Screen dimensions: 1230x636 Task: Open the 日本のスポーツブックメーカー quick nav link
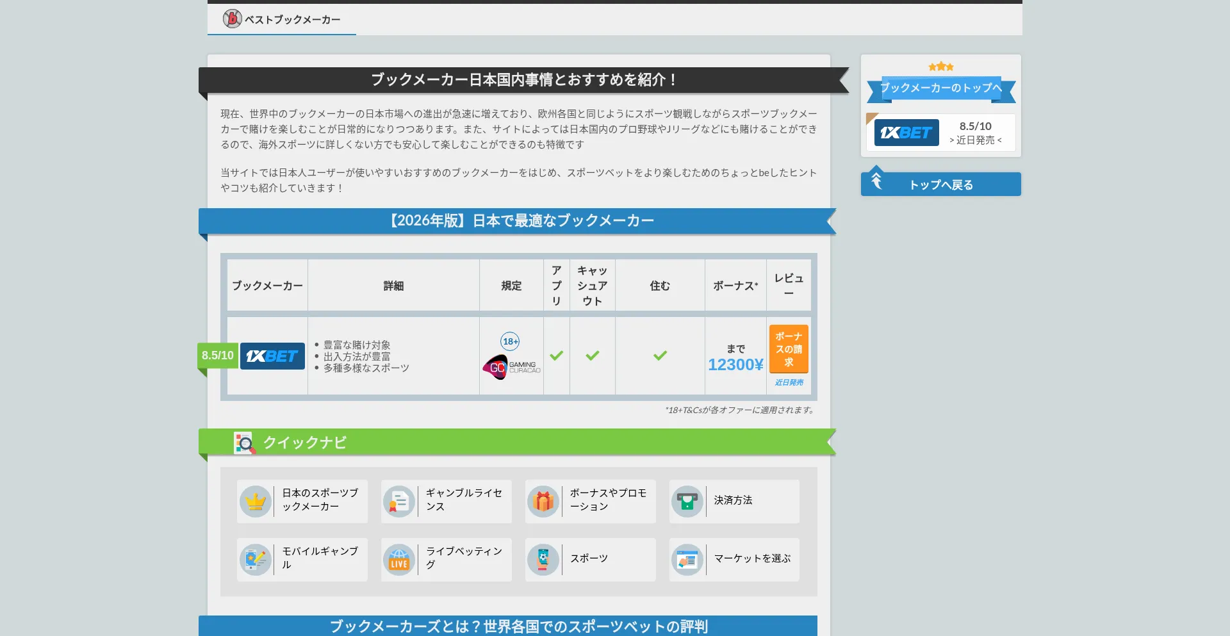[x=302, y=501]
